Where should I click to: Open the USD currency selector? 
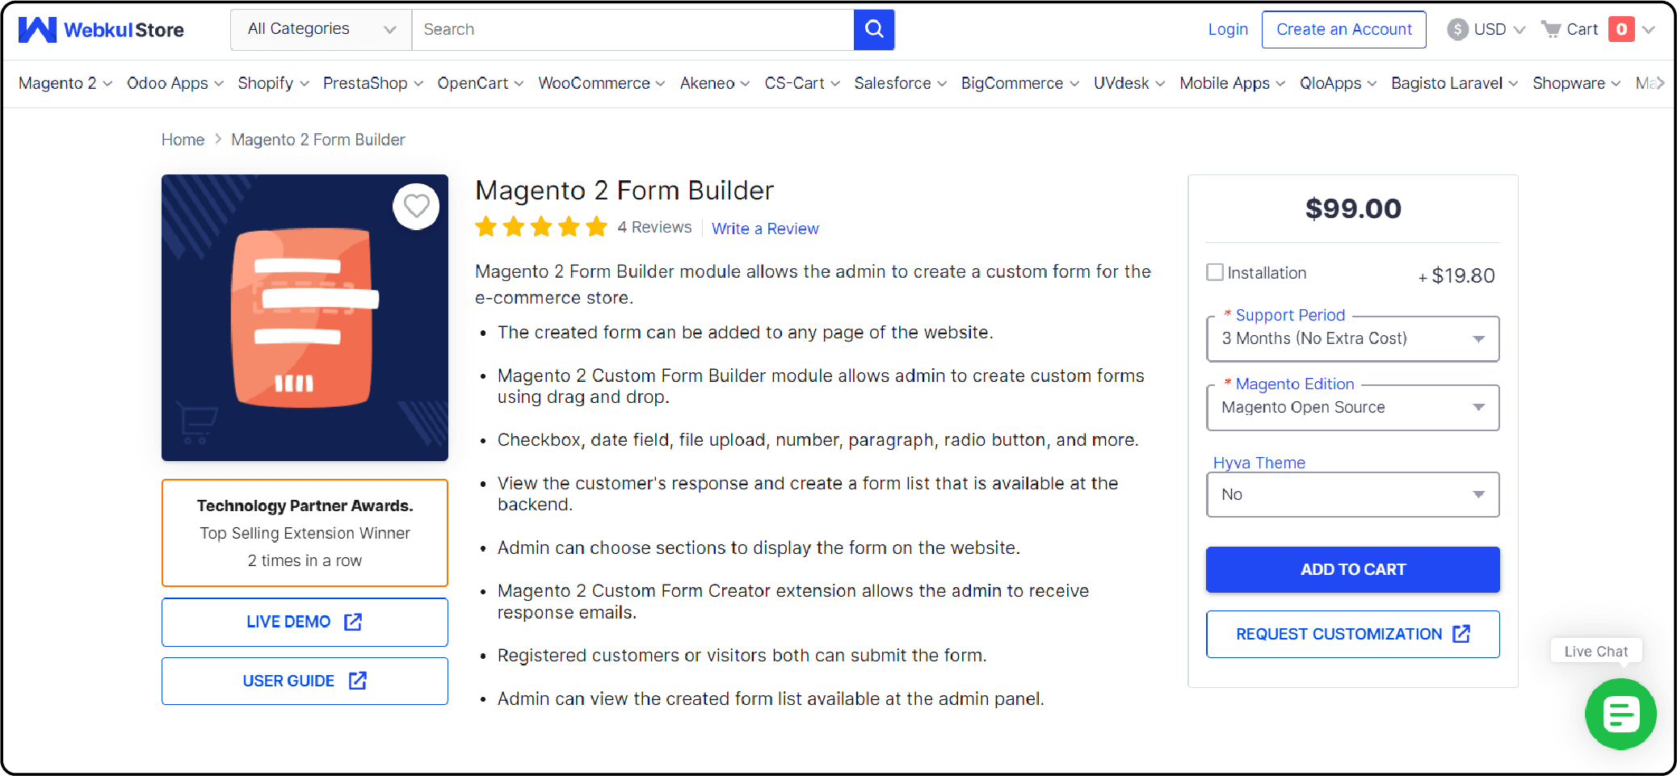tap(1486, 30)
